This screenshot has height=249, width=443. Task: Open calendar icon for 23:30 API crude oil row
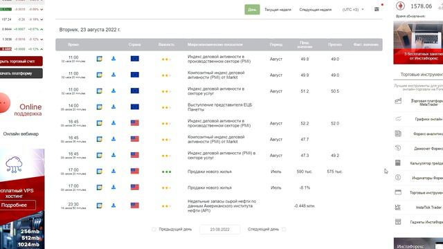tap(100, 206)
